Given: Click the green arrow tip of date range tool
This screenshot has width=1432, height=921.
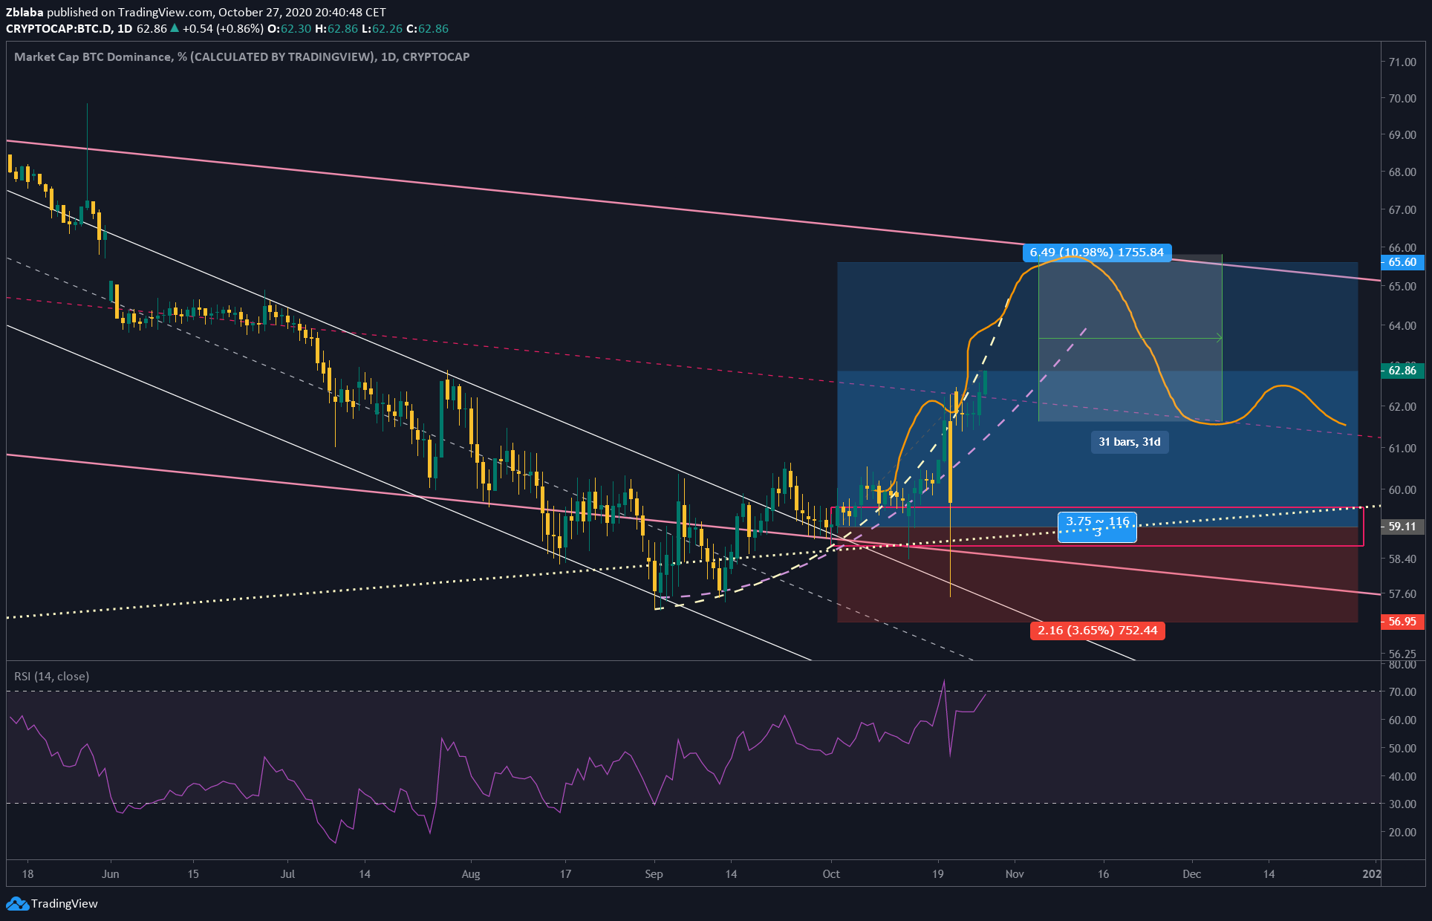Looking at the screenshot, I should pyautogui.click(x=1219, y=339).
